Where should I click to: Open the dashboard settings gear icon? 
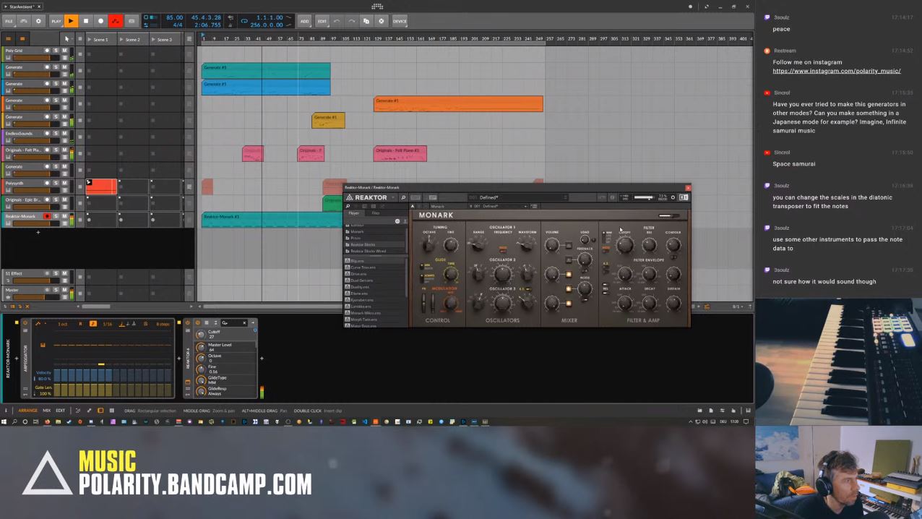coord(38,21)
